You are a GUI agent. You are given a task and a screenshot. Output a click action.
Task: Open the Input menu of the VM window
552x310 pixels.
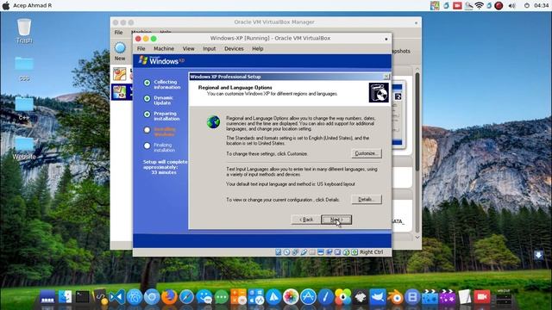209,48
